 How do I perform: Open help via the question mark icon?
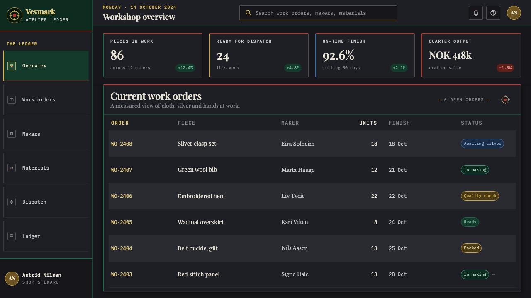coord(493,13)
